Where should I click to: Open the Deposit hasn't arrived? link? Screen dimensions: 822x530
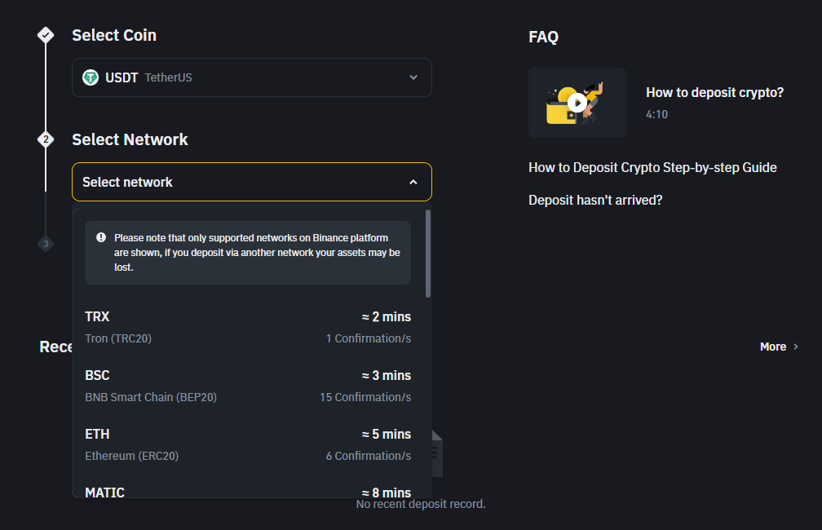[595, 200]
